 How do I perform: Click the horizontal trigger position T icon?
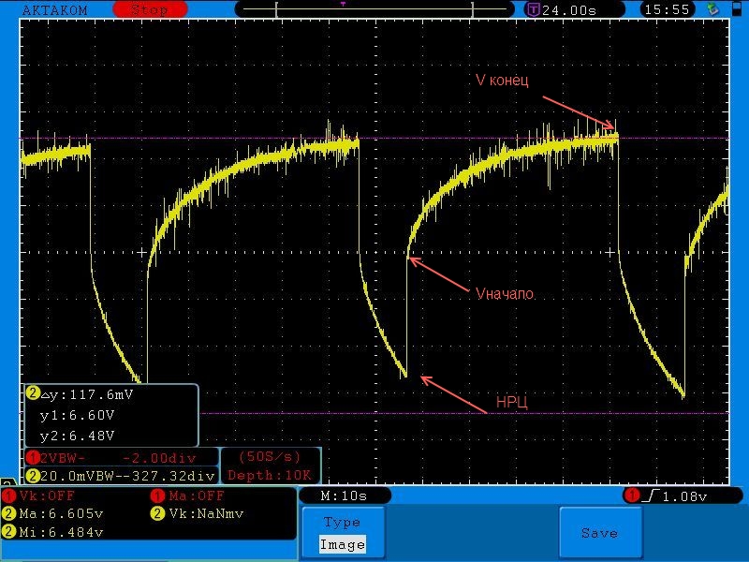pos(534,9)
